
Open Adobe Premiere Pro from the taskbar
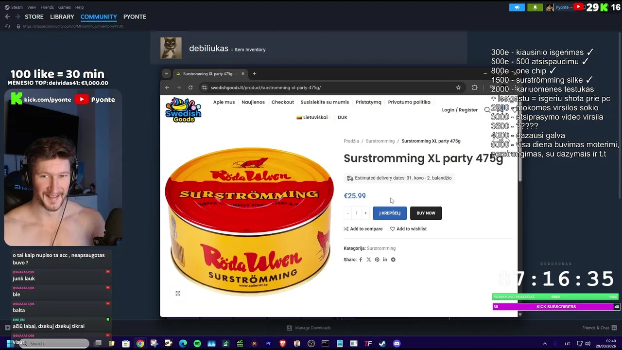[x=268, y=344]
